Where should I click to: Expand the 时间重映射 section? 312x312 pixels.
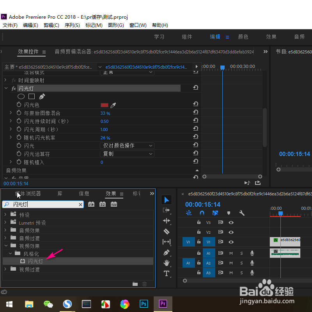coord(5,80)
